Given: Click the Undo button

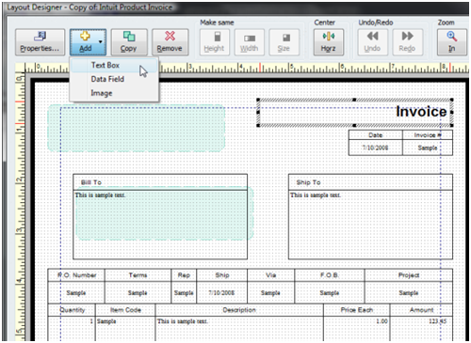Looking at the screenshot, I should [373, 42].
